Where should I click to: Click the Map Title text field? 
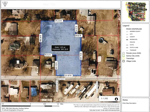point(49,4)
